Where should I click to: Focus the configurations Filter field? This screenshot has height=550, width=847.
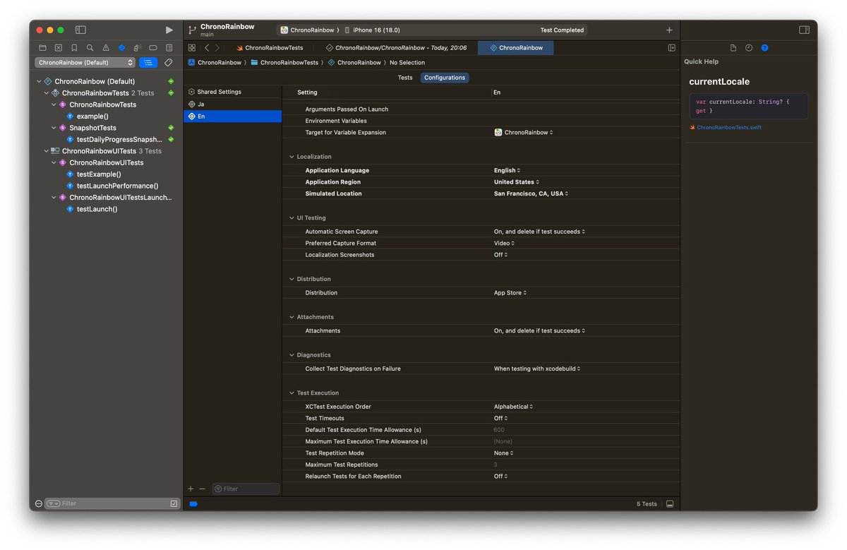[246, 489]
